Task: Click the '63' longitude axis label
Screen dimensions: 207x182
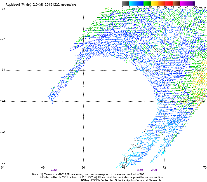Action: 43,168
